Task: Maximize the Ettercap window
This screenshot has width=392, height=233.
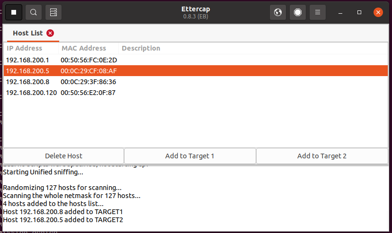Action: [x=359, y=12]
